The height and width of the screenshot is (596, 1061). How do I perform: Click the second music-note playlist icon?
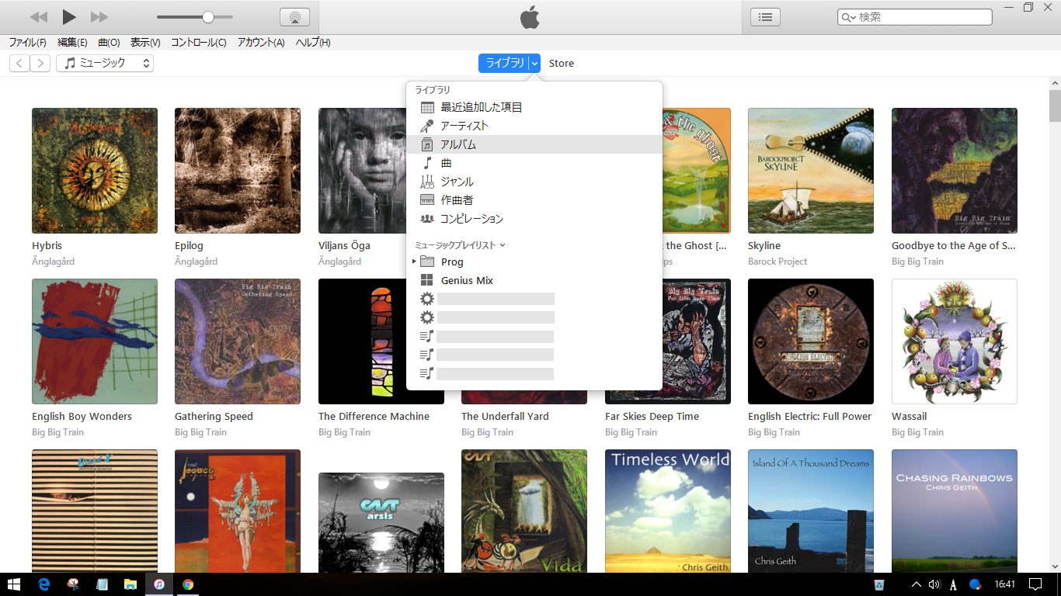coord(427,355)
